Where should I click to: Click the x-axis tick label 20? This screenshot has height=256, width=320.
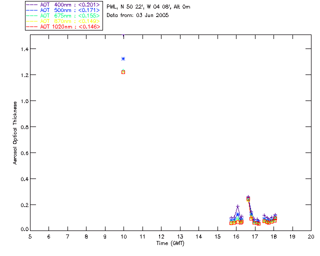pos(311,236)
